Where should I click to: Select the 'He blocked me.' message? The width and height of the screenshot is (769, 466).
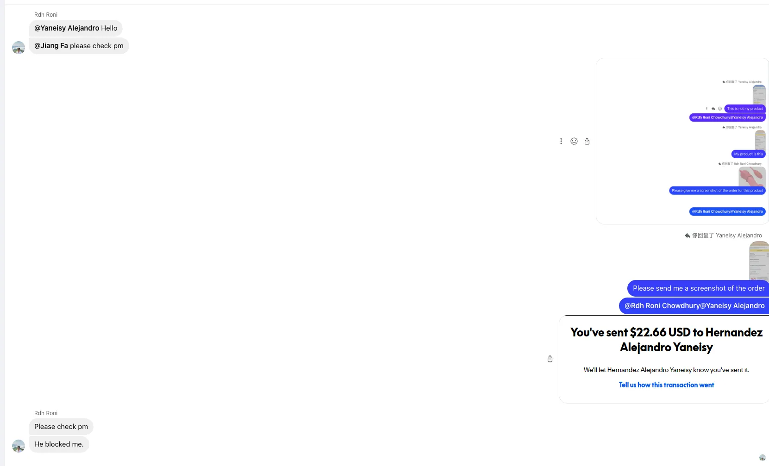tap(59, 444)
